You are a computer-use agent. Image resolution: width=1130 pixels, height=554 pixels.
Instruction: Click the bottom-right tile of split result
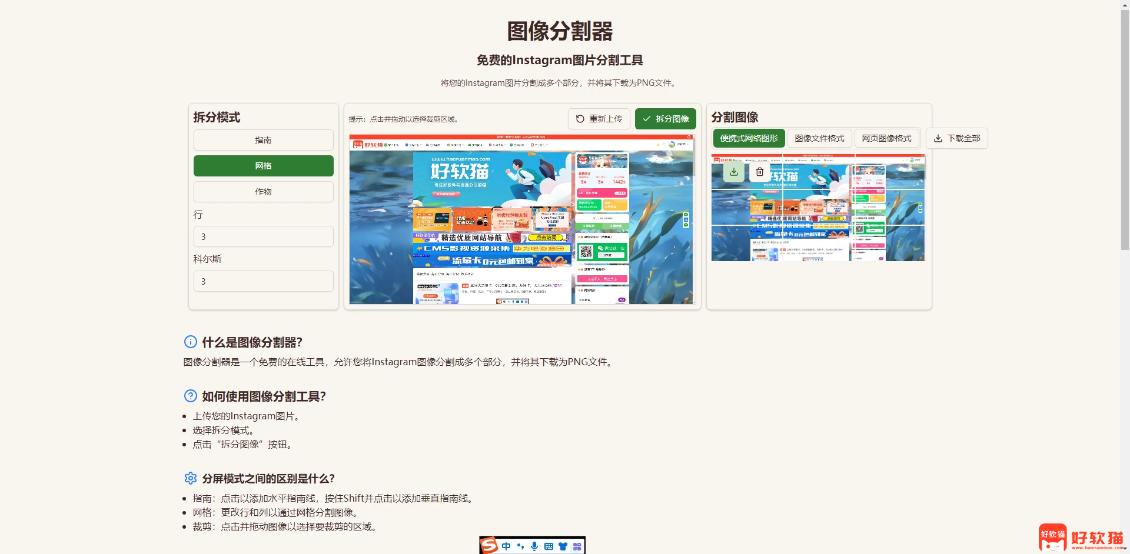[x=890, y=243]
